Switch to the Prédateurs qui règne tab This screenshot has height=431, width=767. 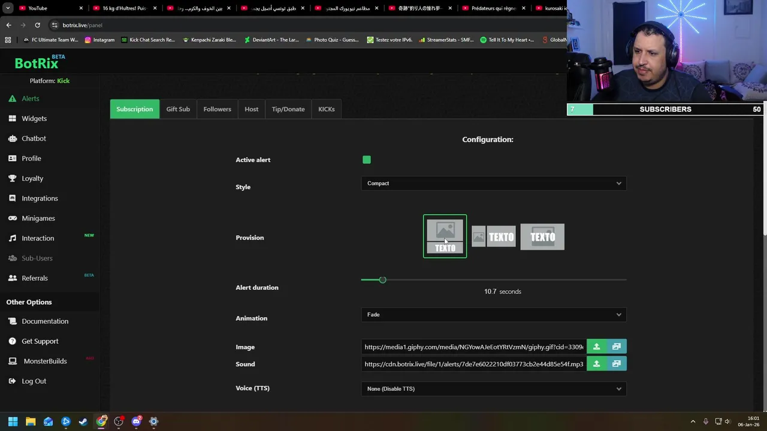493,8
